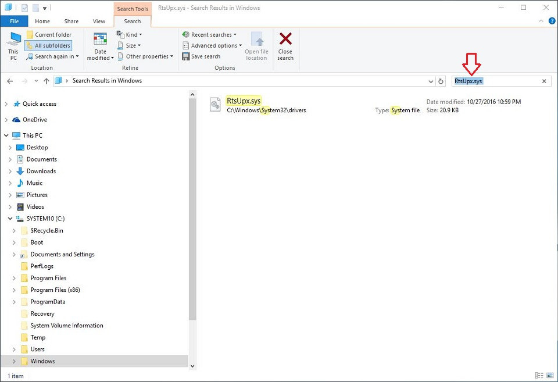The height and width of the screenshot is (382, 558).
Task: Expand Users folder
Action: 14,349
